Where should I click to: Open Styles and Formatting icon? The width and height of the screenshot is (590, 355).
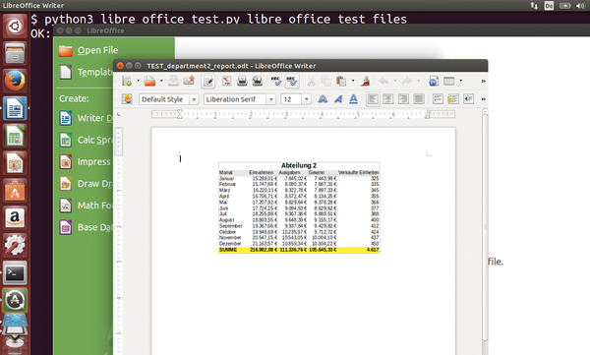click(x=127, y=99)
